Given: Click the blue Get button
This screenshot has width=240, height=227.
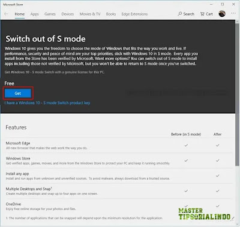Looking at the screenshot, I should [x=18, y=93].
